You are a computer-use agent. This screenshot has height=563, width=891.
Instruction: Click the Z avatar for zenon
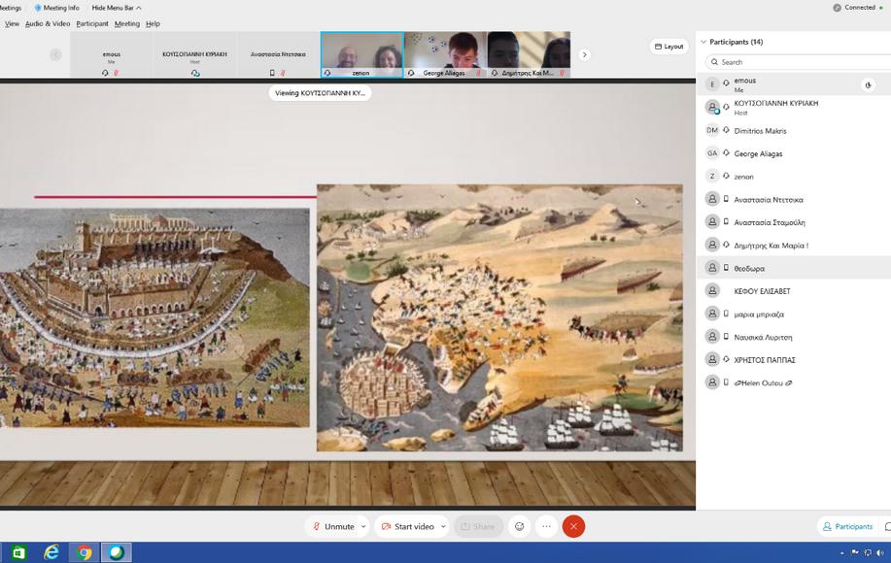712,177
